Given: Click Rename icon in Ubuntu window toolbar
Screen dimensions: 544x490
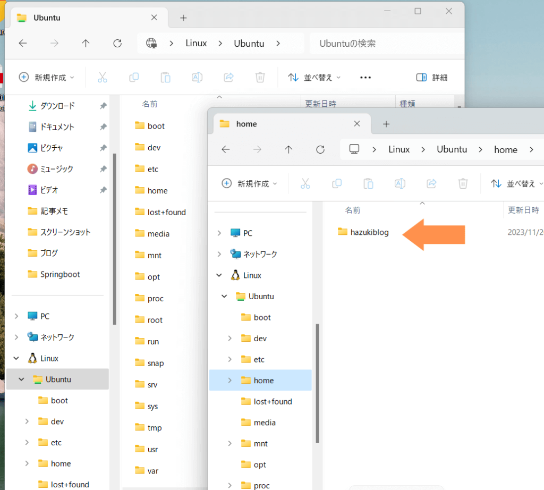Looking at the screenshot, I should tap(197, 78).
